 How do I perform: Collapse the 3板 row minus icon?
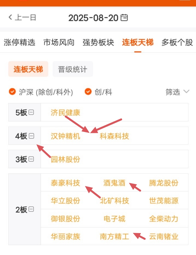[x=31, y=159]
